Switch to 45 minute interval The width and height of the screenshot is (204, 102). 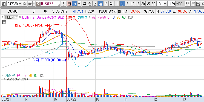click(148, 4)
